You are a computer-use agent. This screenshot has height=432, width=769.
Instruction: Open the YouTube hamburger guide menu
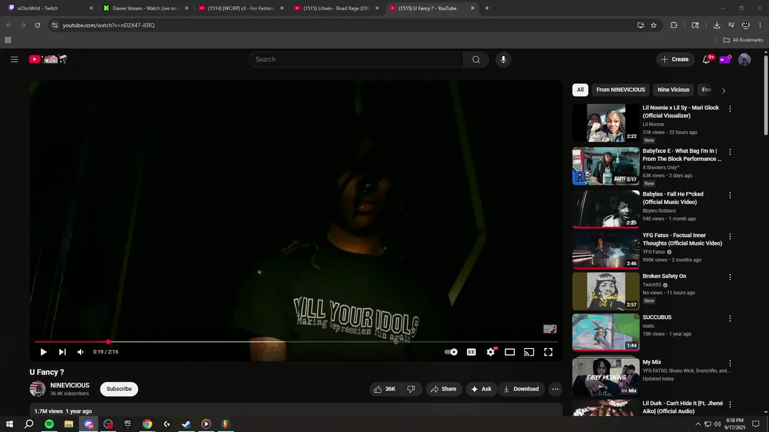pos(14,59)
